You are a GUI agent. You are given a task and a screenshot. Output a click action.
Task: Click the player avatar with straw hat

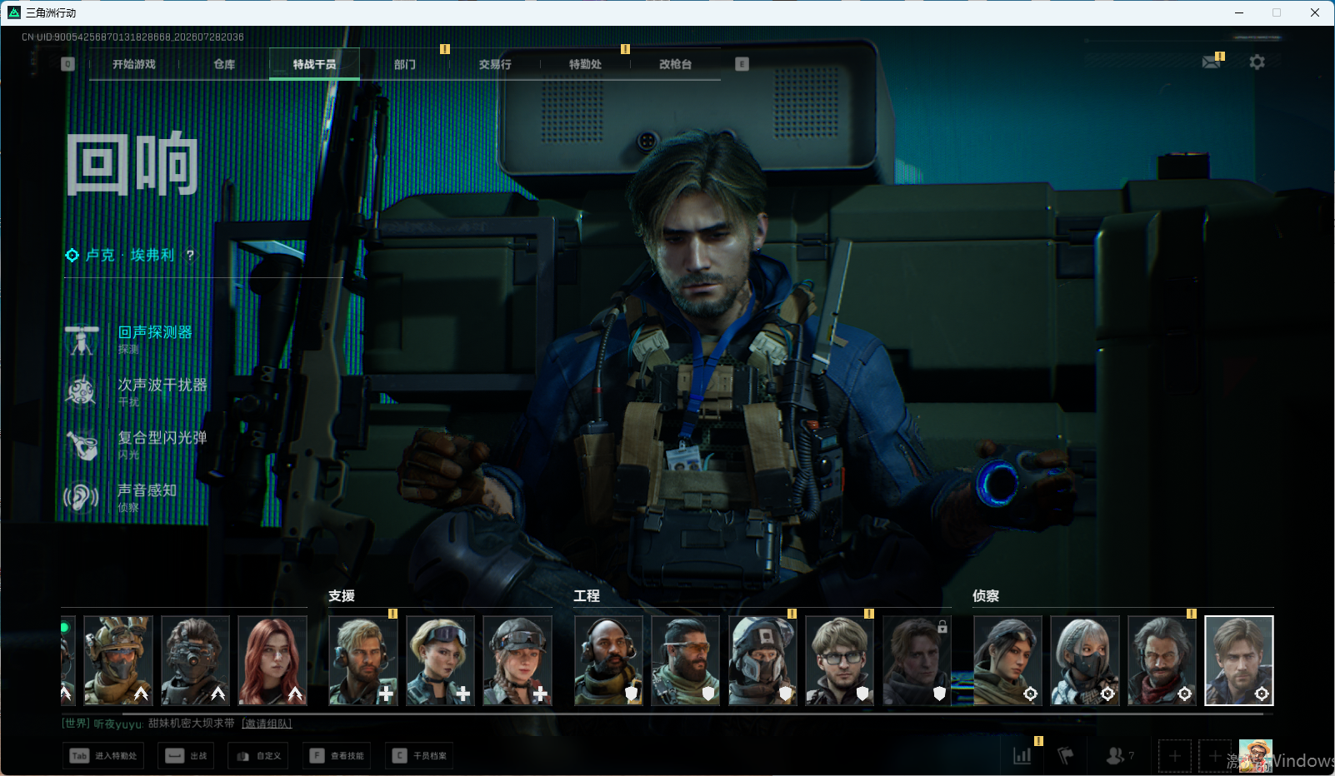1255,756
